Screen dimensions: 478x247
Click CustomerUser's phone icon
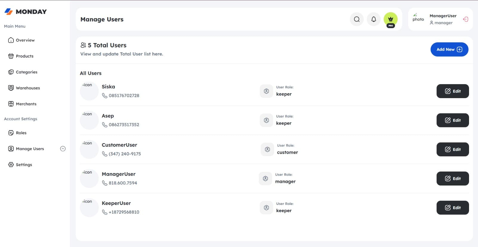click(x=105, y=154)
